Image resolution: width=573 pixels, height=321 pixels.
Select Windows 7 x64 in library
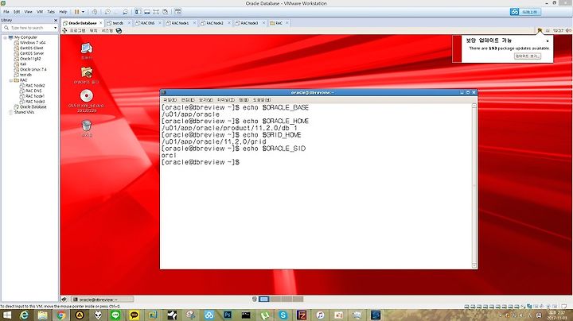[33, 43]
